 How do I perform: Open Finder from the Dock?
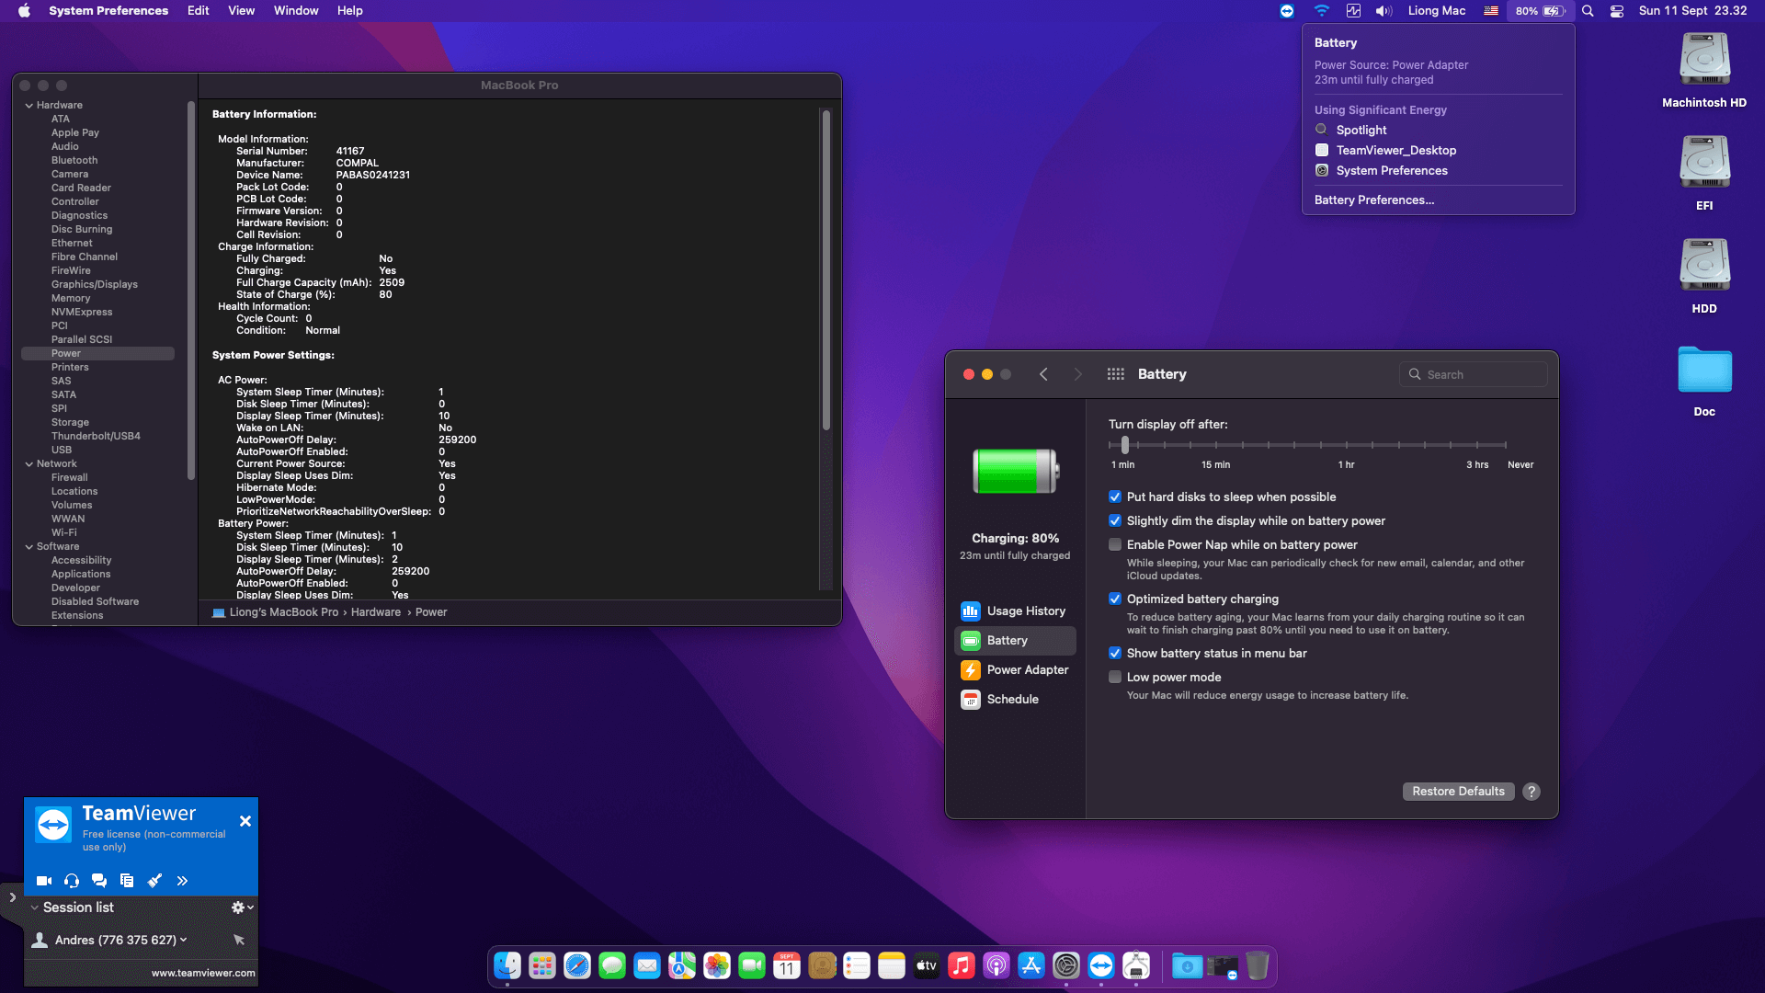(507, 965)
